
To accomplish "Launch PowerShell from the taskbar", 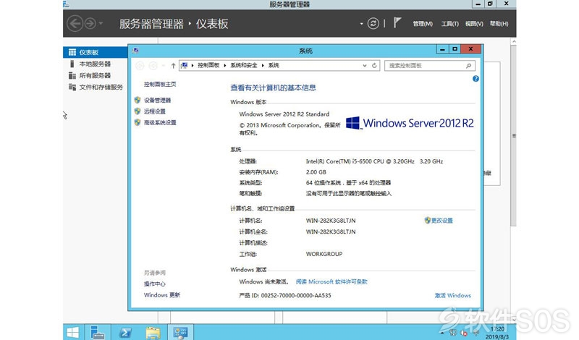I will click(124, 332).
